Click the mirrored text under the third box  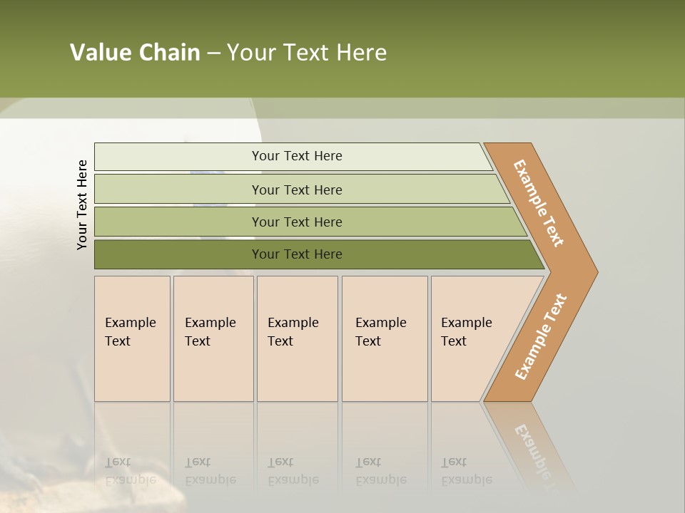[x=293, y=472]
